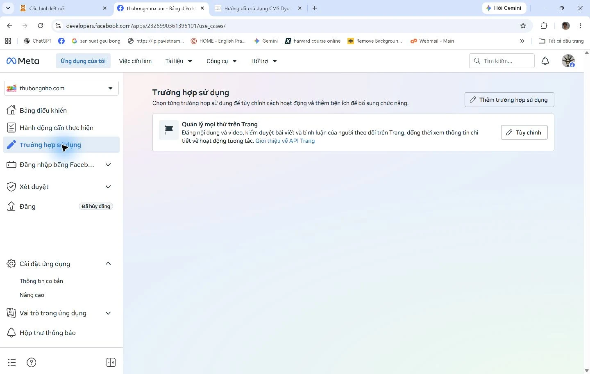This screenshot has width=590, height=374.
Task: Open the thubongnho.com app selector dropdown
Action: 61,88
